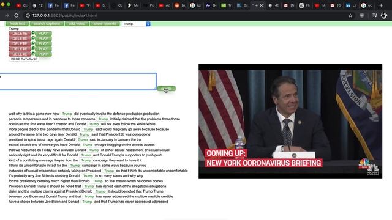Switch to the YouTube tab labeled I A

click(320, 5)
